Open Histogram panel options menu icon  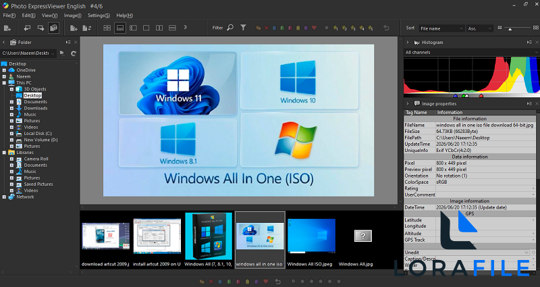(529, 43)
